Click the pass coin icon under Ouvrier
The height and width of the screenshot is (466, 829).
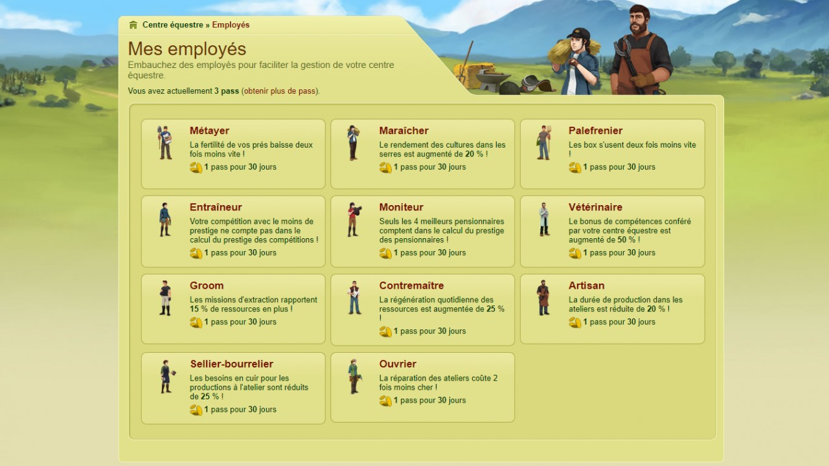(385, 401)
